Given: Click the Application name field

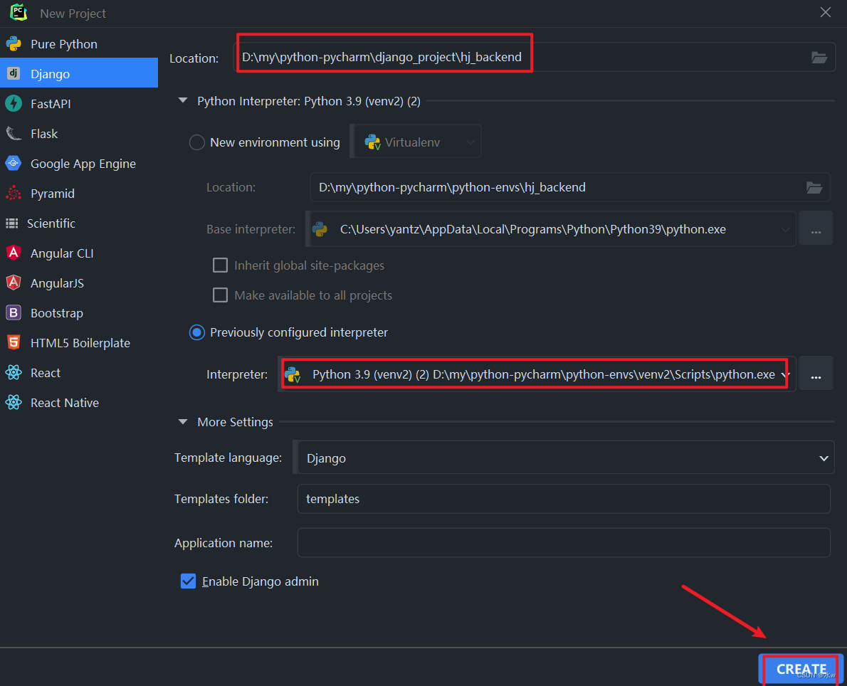Looking at the screenshot, I should coord(564,543).
